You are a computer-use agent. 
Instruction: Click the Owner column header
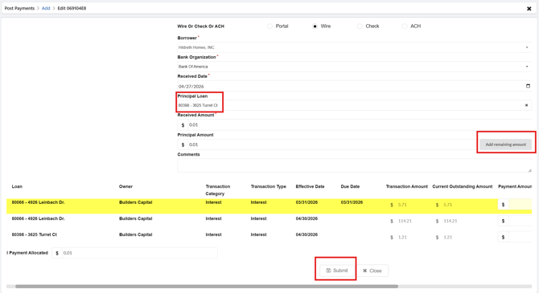tap(125, 187)
